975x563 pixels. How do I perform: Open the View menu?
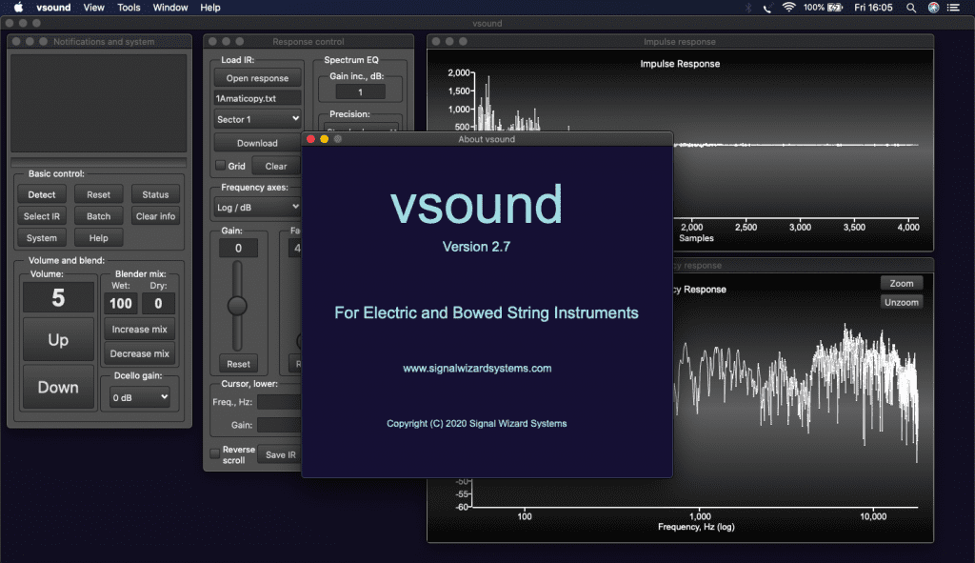pos(94,8)
